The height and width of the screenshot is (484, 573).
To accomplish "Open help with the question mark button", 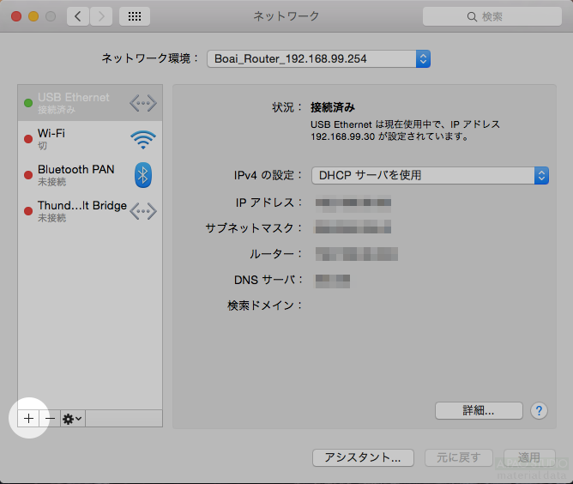I will 539,410.
